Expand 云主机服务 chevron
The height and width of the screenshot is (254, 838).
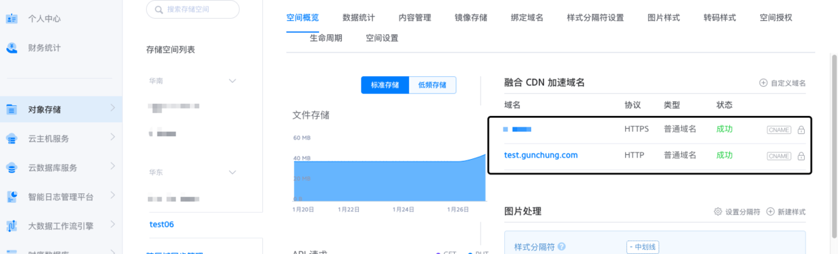[112, 138]
